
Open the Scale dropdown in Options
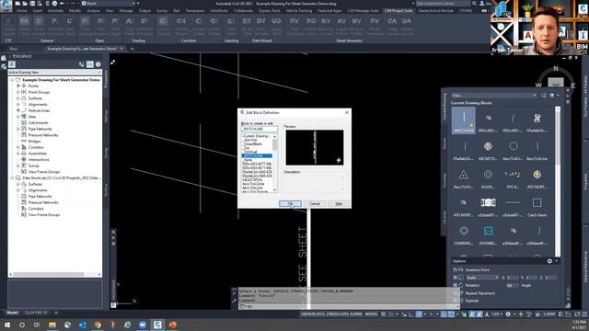(x=482, y=278)
